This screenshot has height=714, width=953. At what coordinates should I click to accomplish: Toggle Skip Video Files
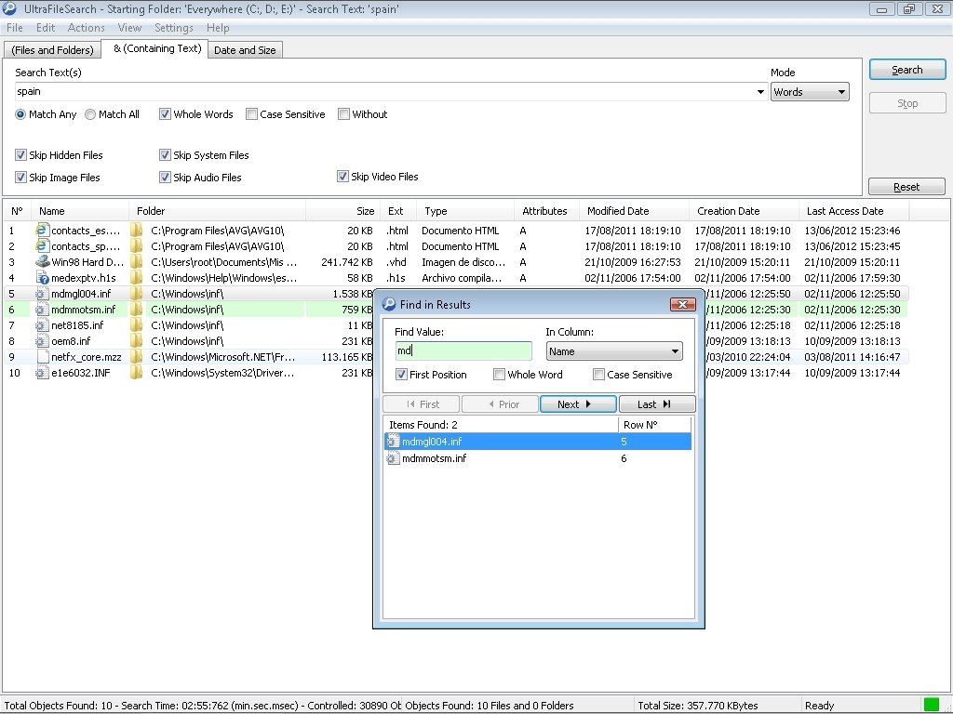point(342,176)
